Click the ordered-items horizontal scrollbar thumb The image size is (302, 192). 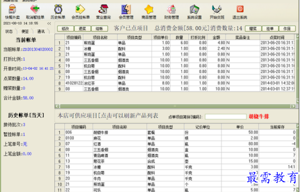click(x=175, y=106)
